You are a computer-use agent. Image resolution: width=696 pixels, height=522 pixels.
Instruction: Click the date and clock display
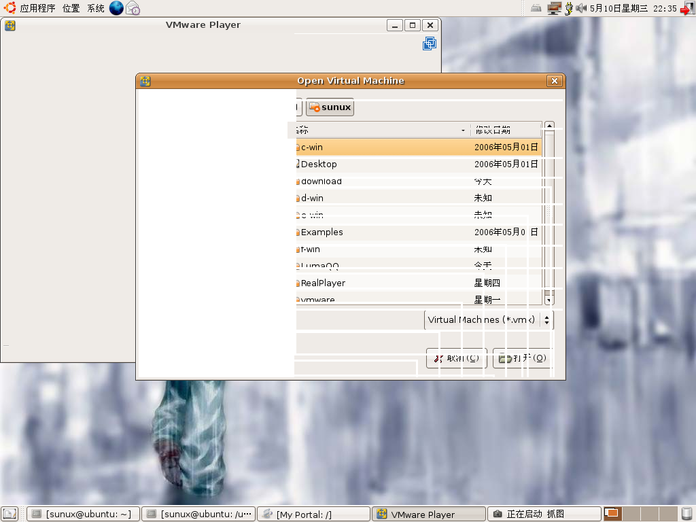tap(633, 8)
